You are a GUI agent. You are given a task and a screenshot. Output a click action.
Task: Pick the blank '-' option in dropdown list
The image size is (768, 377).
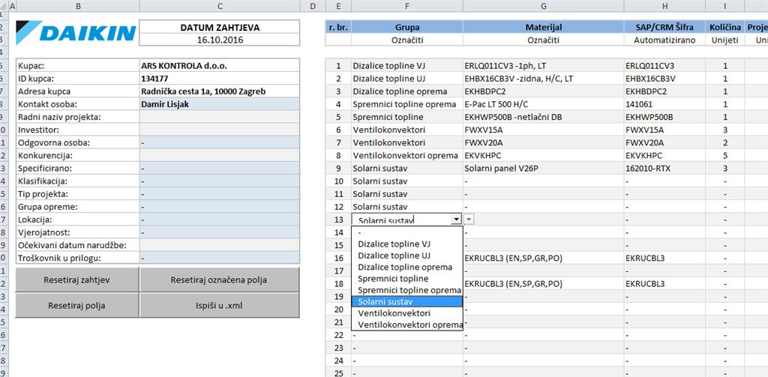tap(407, 232)
